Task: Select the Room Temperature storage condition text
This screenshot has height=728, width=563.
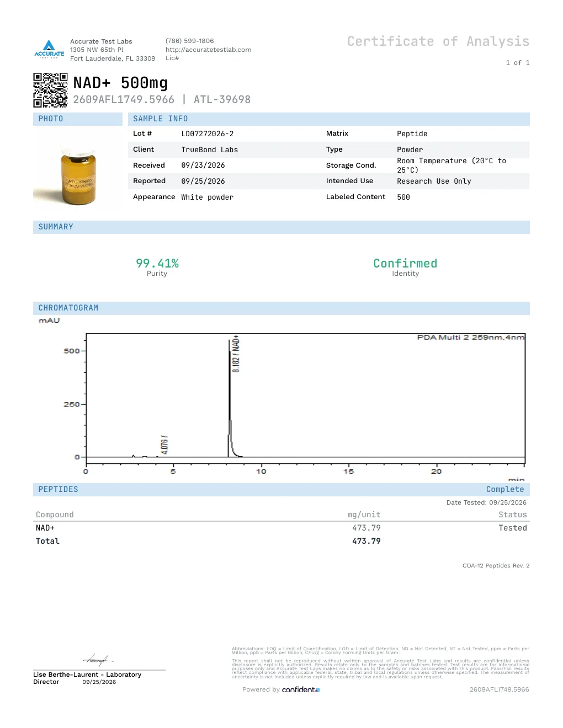Action: (452, 165)
